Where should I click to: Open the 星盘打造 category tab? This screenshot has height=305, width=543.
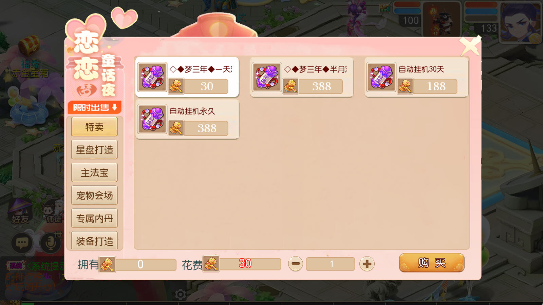point(94,149)
